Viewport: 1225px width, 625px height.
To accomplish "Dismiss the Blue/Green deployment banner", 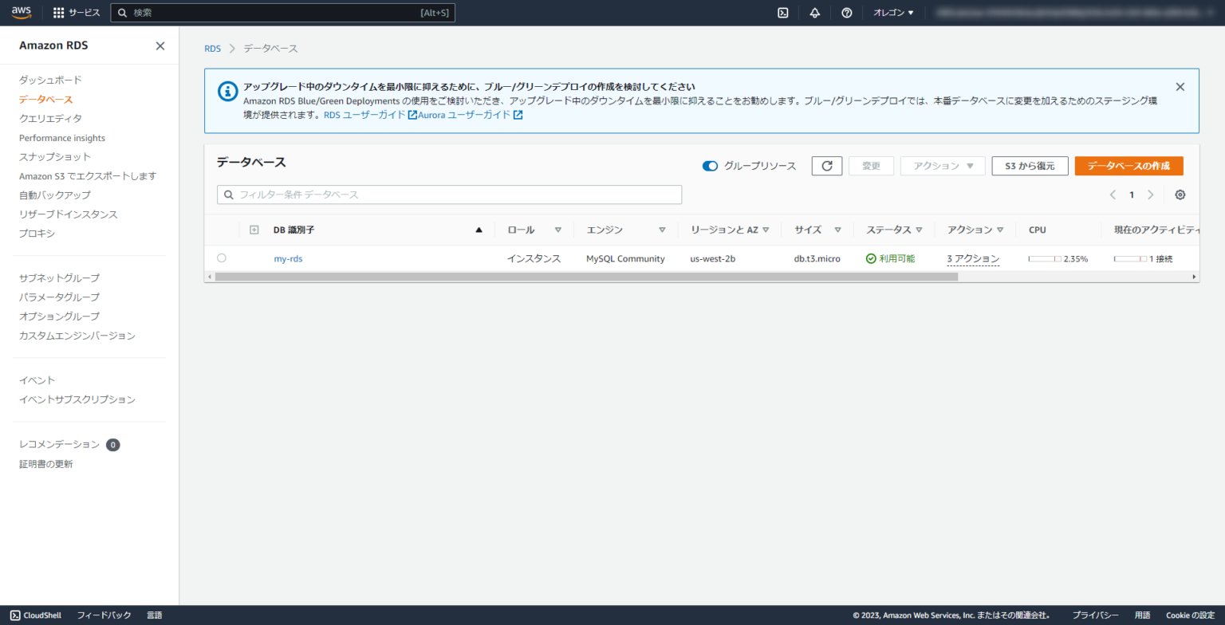I will click(1180, 86).
